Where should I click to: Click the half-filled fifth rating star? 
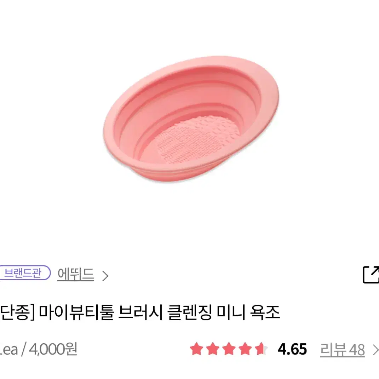click(261, 349)
